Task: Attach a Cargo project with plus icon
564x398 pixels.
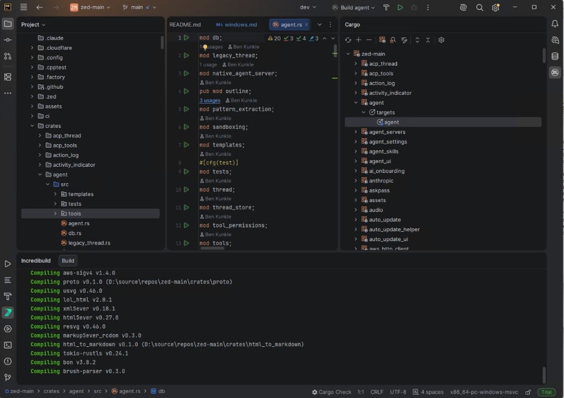Action: point(358,40)
